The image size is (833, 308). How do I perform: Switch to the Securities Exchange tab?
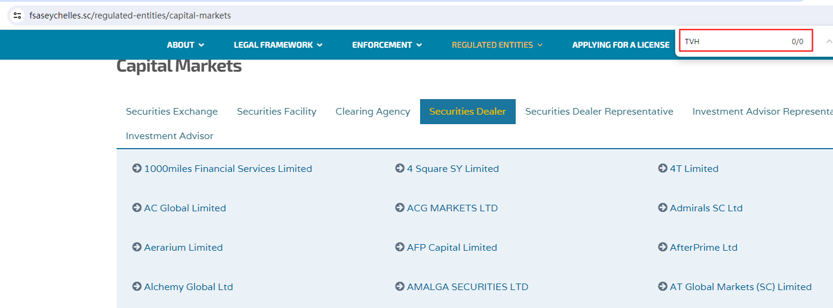point(171,112)
